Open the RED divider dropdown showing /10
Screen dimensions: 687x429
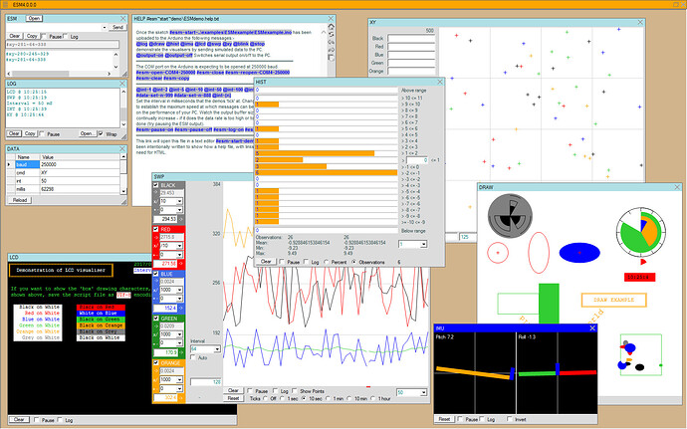pos(179,246)
